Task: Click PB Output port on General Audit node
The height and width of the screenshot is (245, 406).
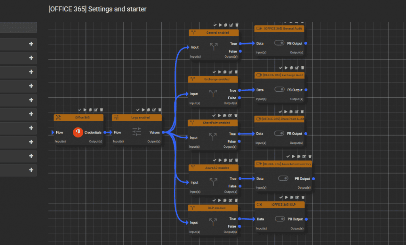Action: (x=306, y=43)
